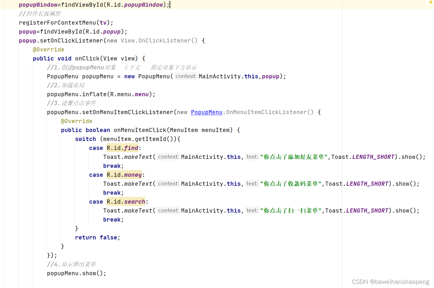Viewport: 434px width, 288px height.
Task: Click the switch keyword in onMenuItemClick
Action: [85, 139]
